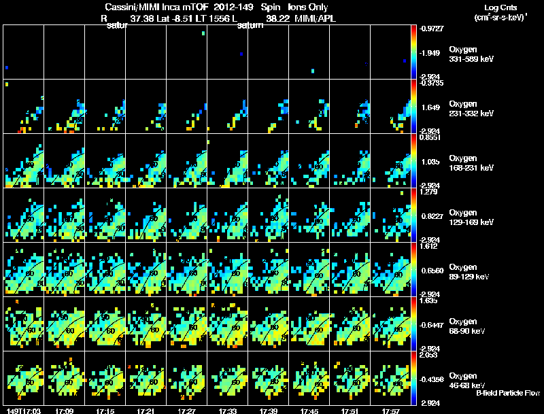Click the 17:57 time axis label
Screen dimensions: 544x414
pyautogui.click(x=390, y=411)
